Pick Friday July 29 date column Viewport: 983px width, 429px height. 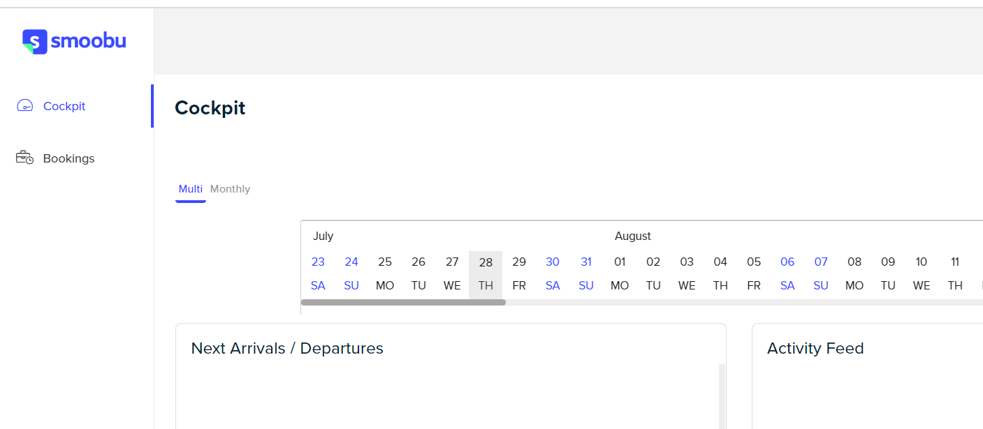click(x=519, y=273)
